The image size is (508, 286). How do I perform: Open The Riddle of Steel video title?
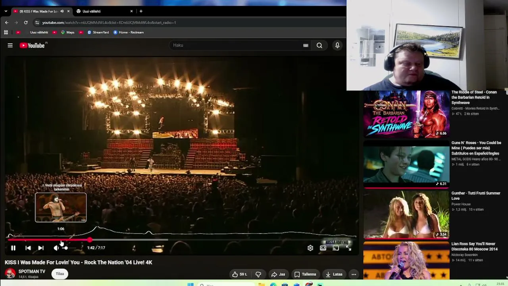pyautogui.click(x=474, y=97)
